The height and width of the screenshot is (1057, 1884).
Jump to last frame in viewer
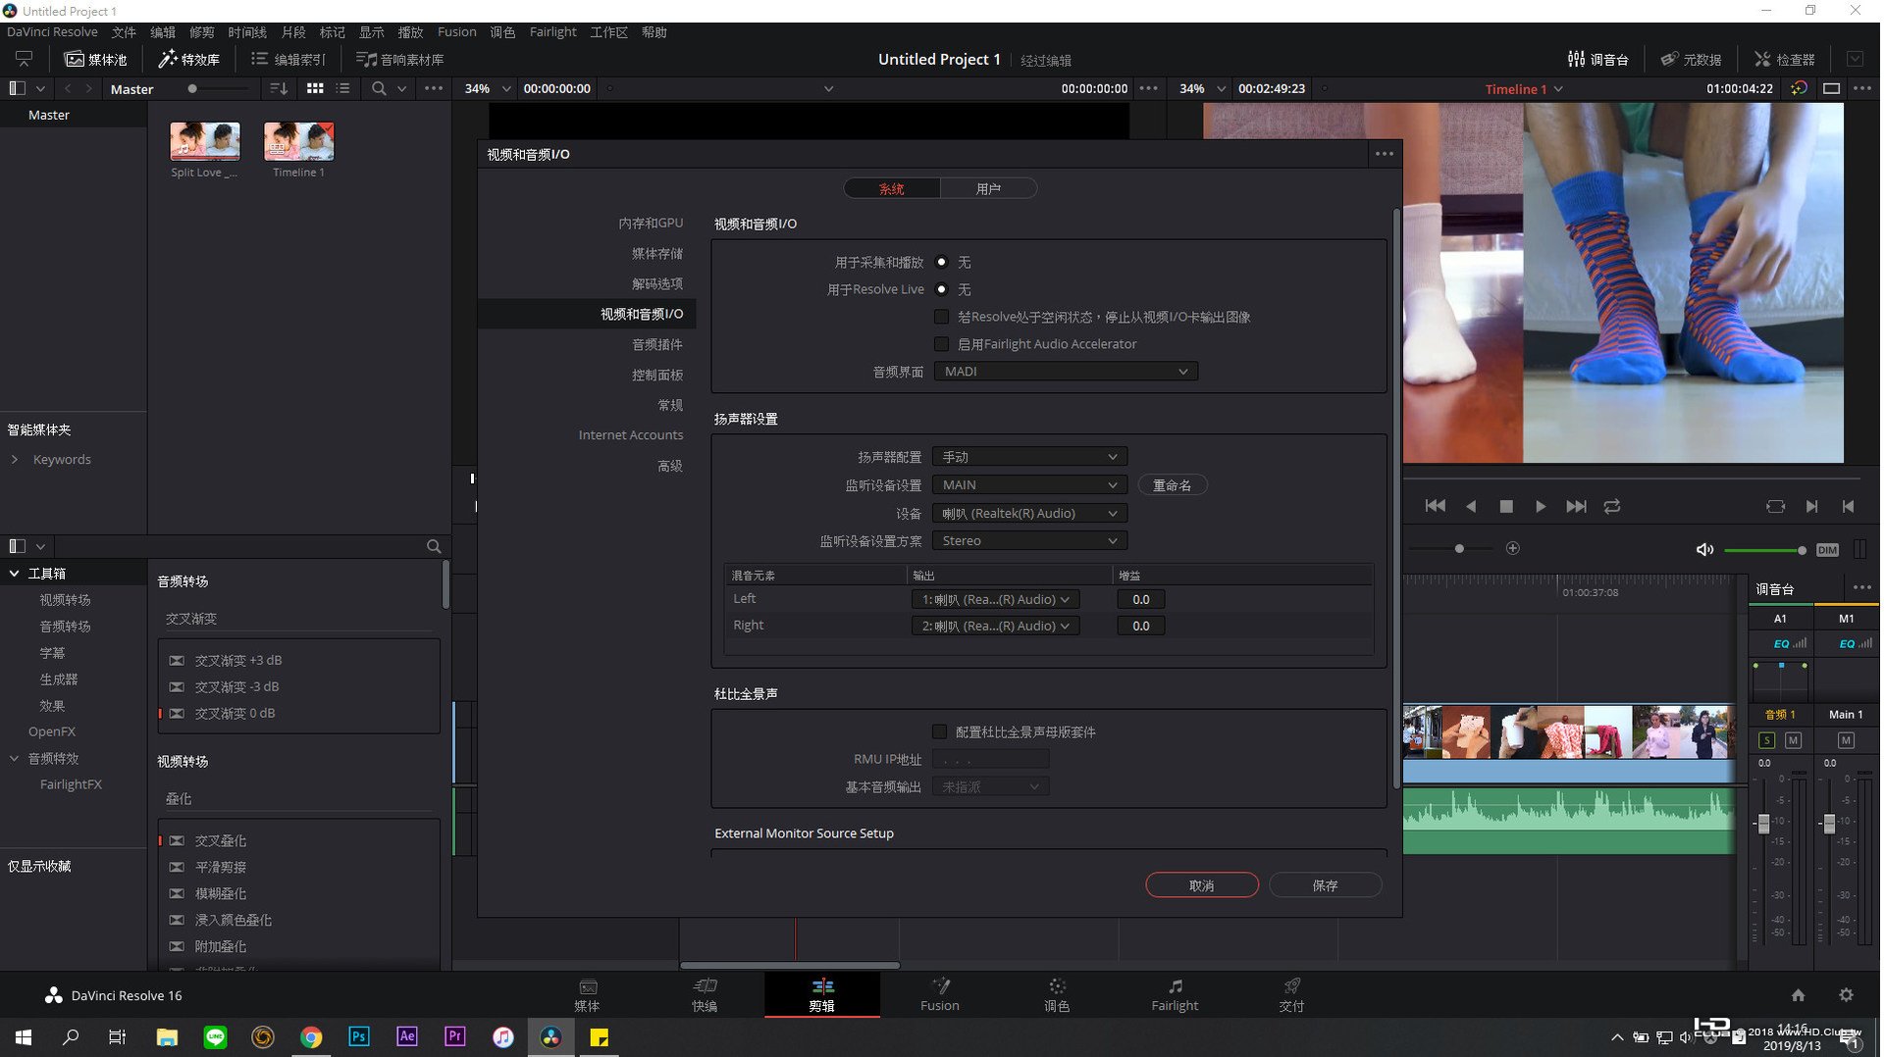coord(1576,506)
